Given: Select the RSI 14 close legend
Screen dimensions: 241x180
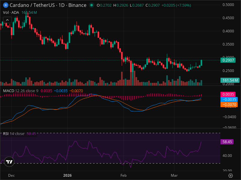Looking at the screenshot, I should pos(14,133).
